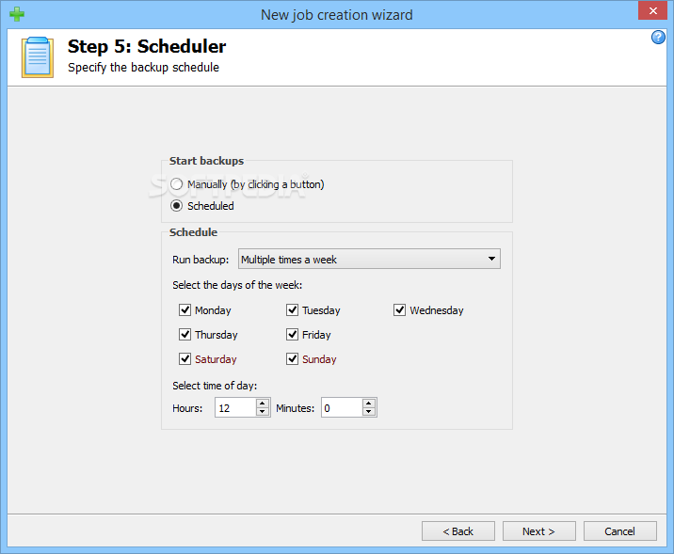Go to previous step with Back button
The width and height of the screenshot is (674, 554).
(x=457, y=531)
